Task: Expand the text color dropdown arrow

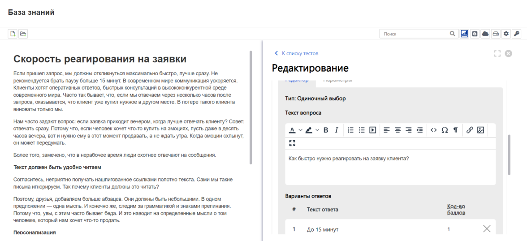Action: coord(301,130)
